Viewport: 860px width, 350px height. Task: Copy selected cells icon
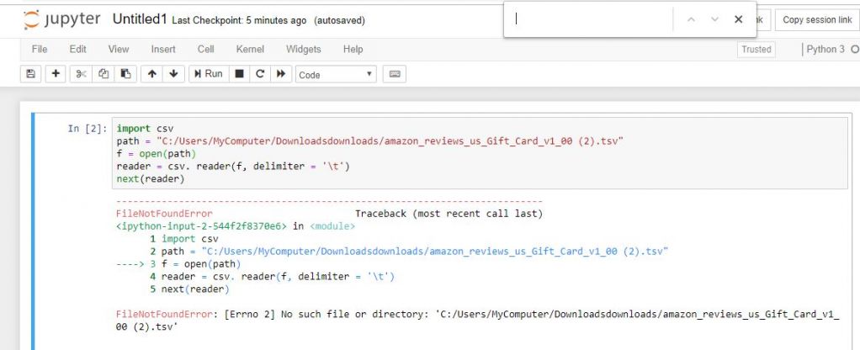pos(103,74)
